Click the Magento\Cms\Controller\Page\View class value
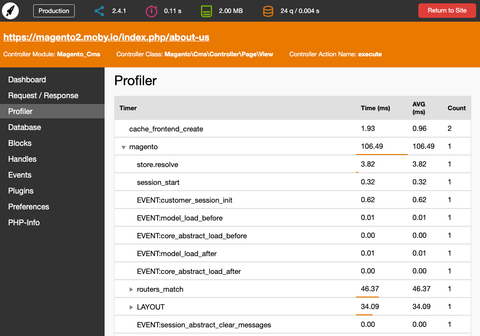The height and width of the screenshot is (336, 480). [x=219, y=54]
